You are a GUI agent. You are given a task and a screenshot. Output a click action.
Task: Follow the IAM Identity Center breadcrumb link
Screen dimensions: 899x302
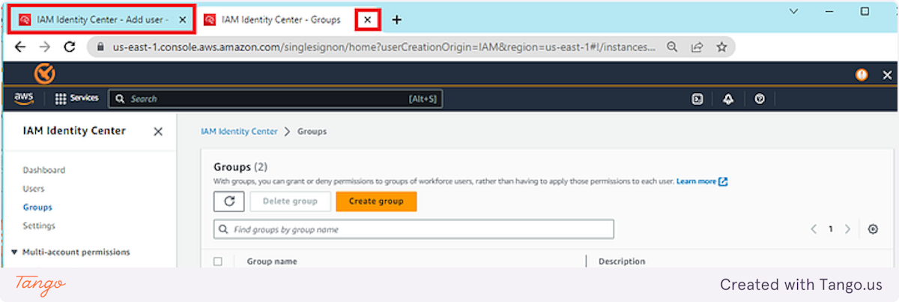click(239, 131)
